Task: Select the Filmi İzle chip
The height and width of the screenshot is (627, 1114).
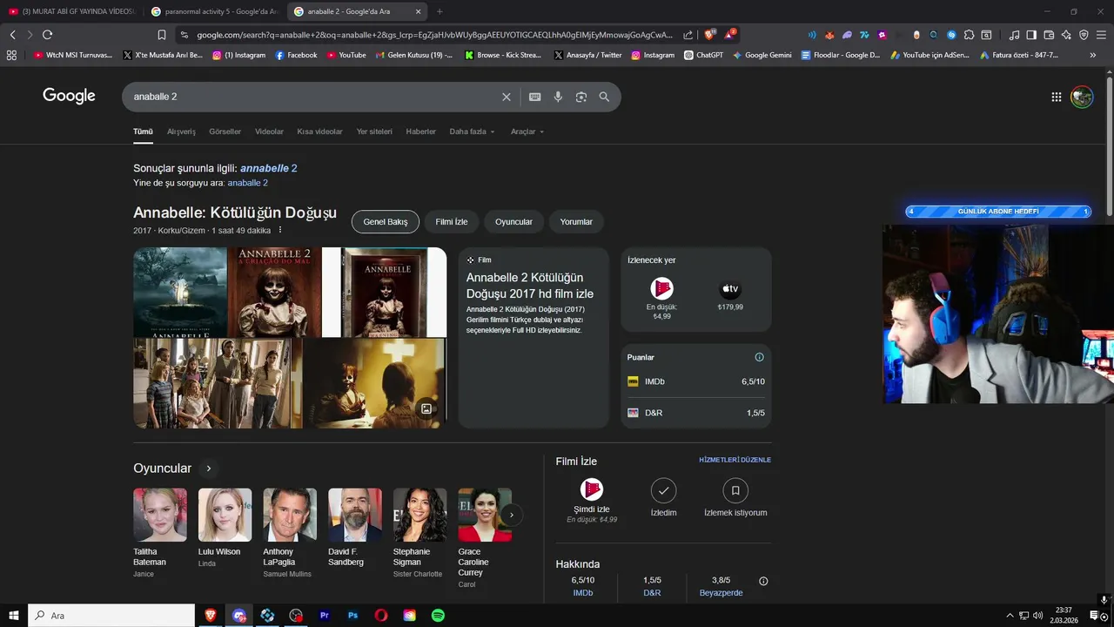Action: pyautogui.click(x=452, y=222)
